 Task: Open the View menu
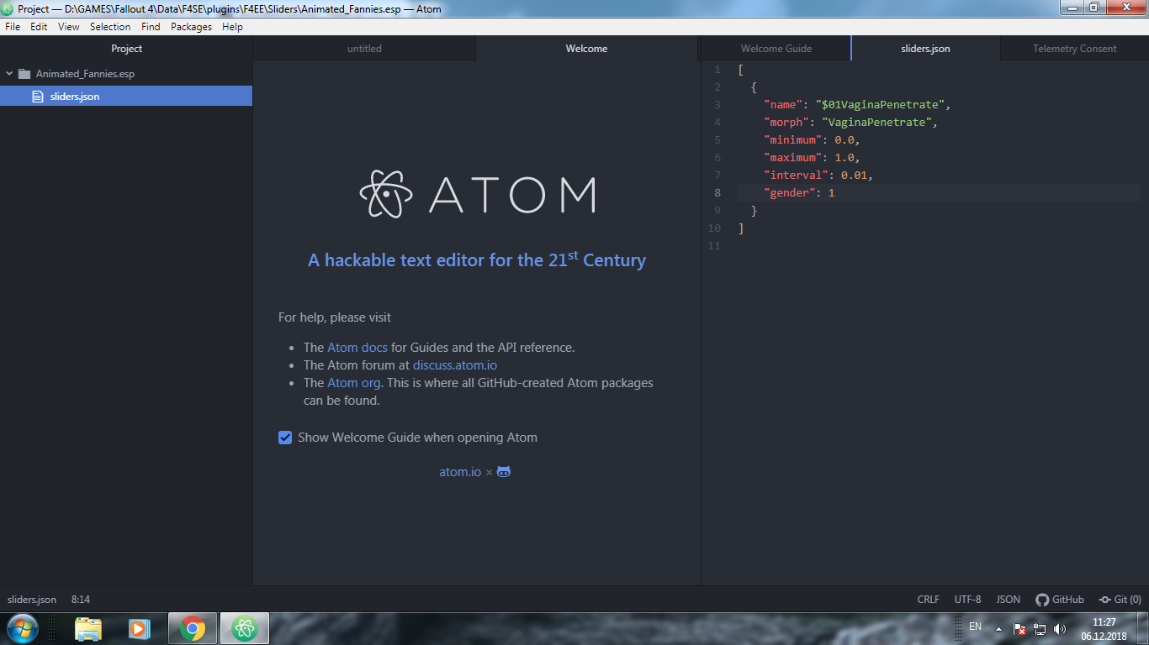(69, 27)
